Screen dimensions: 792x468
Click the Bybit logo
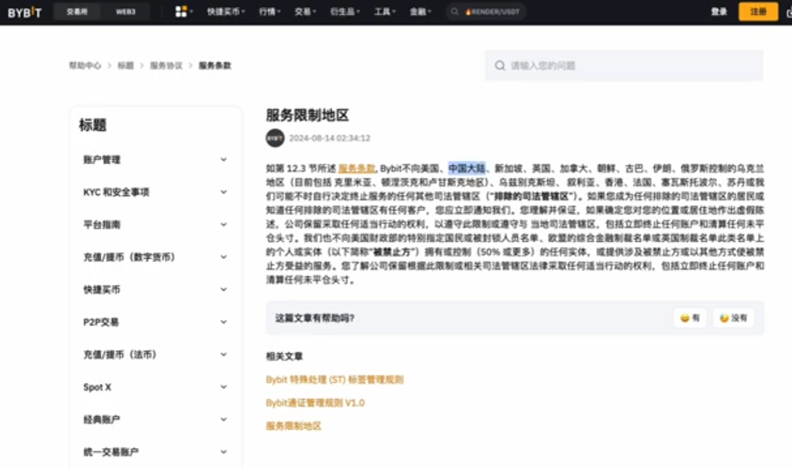click(x=25, y=12)
